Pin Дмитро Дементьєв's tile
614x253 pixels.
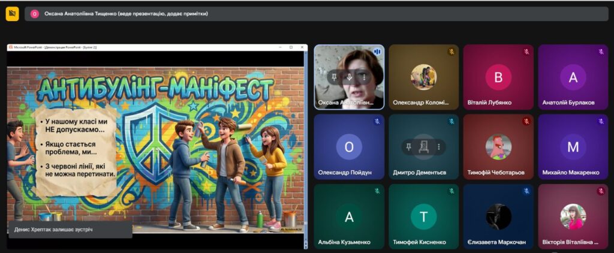click(x=409, y=146)
